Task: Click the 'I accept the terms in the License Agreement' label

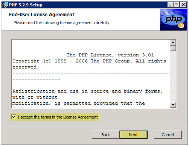Action: coord(58,117)
